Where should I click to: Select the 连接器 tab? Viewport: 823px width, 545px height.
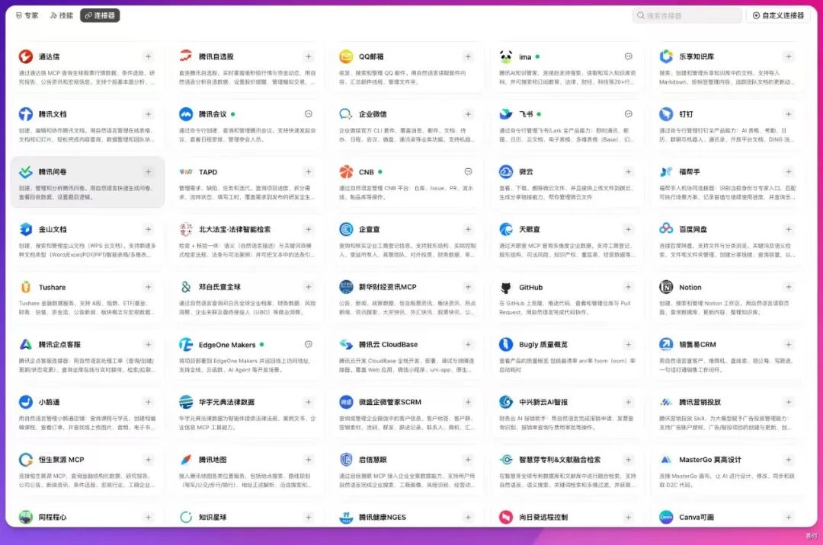[100, 16]
